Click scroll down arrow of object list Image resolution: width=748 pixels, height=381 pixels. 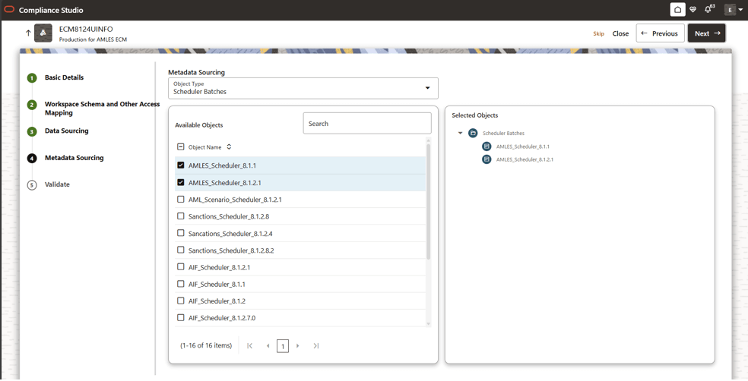click(429, 324)
